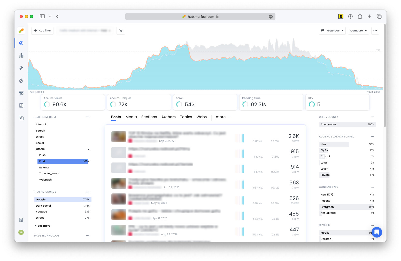401x261 pixels.
Task: Expand the Others traffic medium chevron
Action: (x=88, y=149)
